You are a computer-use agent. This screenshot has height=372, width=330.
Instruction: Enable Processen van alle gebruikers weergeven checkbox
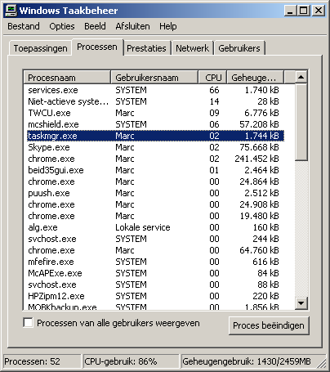coord(29,322)
